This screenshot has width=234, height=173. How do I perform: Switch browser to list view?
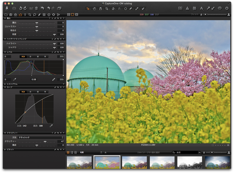pyautogui.click(x=72, y=152)
